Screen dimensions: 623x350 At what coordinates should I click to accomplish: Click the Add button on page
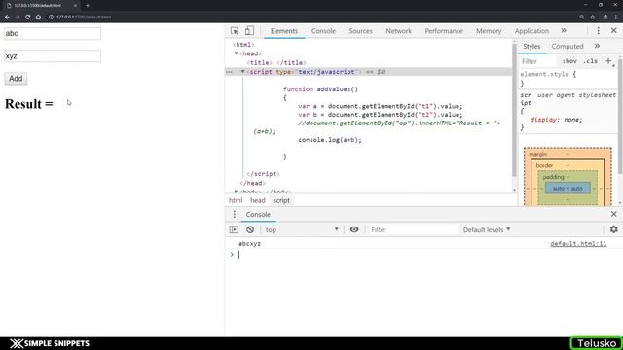click(x=16, y=79)
